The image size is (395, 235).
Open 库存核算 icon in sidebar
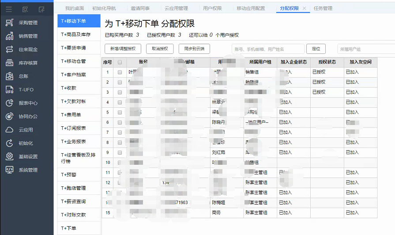pyautogui.click(x=9, y=63)
